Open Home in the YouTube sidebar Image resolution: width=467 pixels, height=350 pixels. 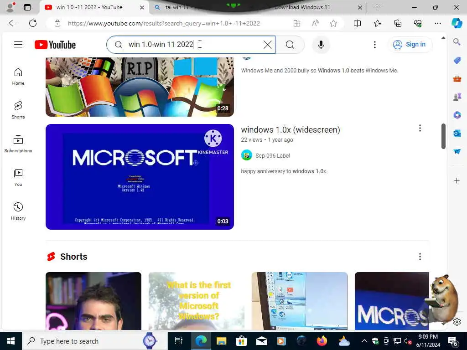pos(18,77)
